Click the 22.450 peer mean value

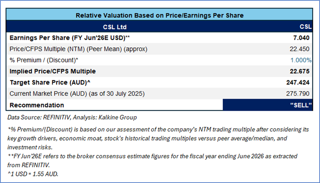pyautogui.click(x=300, y=49)
